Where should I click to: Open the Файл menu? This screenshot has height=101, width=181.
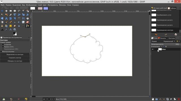3,5
